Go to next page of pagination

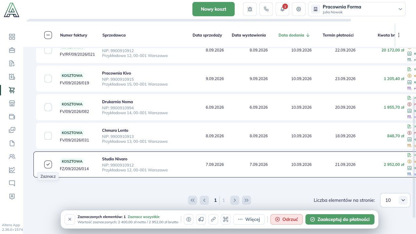click(x=235, y=200)
